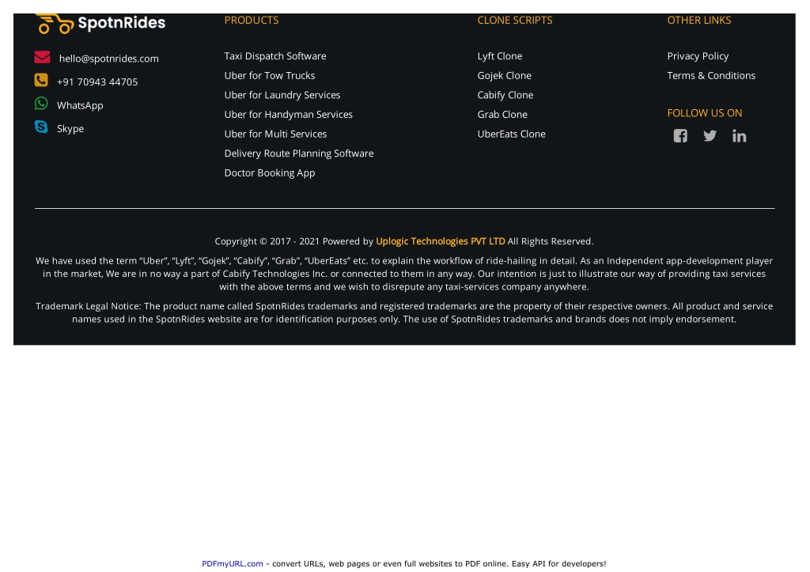
Task: Click hello@spotnrides.com email link
Action: (x=109, y=59)
